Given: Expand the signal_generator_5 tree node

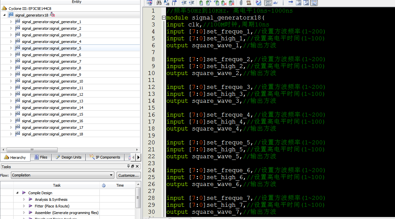Looking at the screenshot, I should point(11,48).
